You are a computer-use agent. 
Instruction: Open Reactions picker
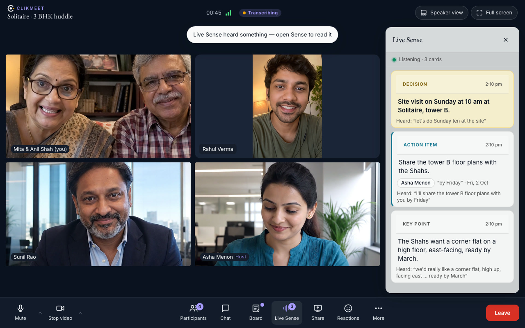click(348, 312)
